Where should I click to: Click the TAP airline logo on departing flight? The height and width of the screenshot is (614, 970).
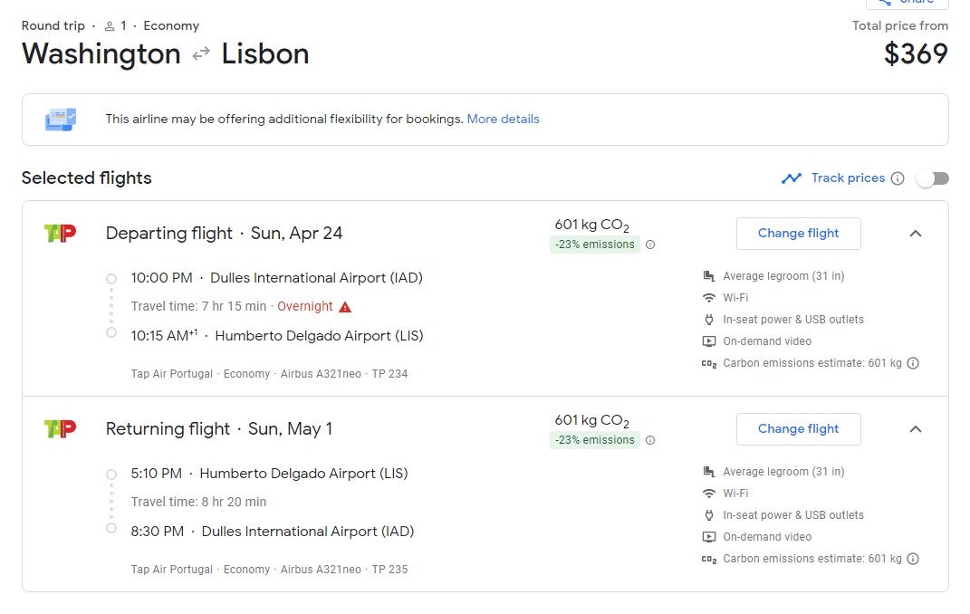point(60,233)
